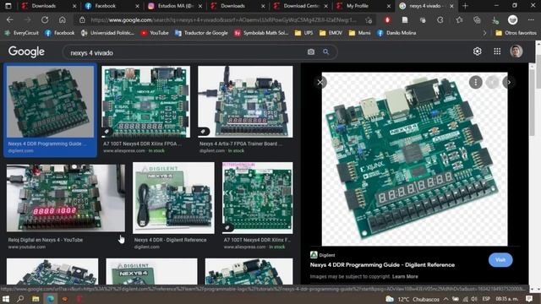Open the Favorites toolbar button
Image resolution: width=541 pixels, height=304 pixels.
(x=459, y=20)
